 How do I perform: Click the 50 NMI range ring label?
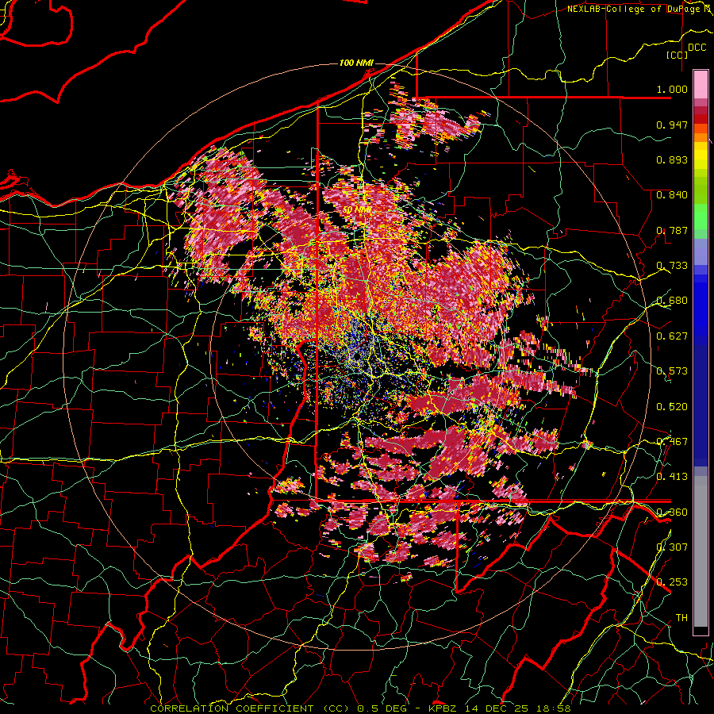coord(357,210)
